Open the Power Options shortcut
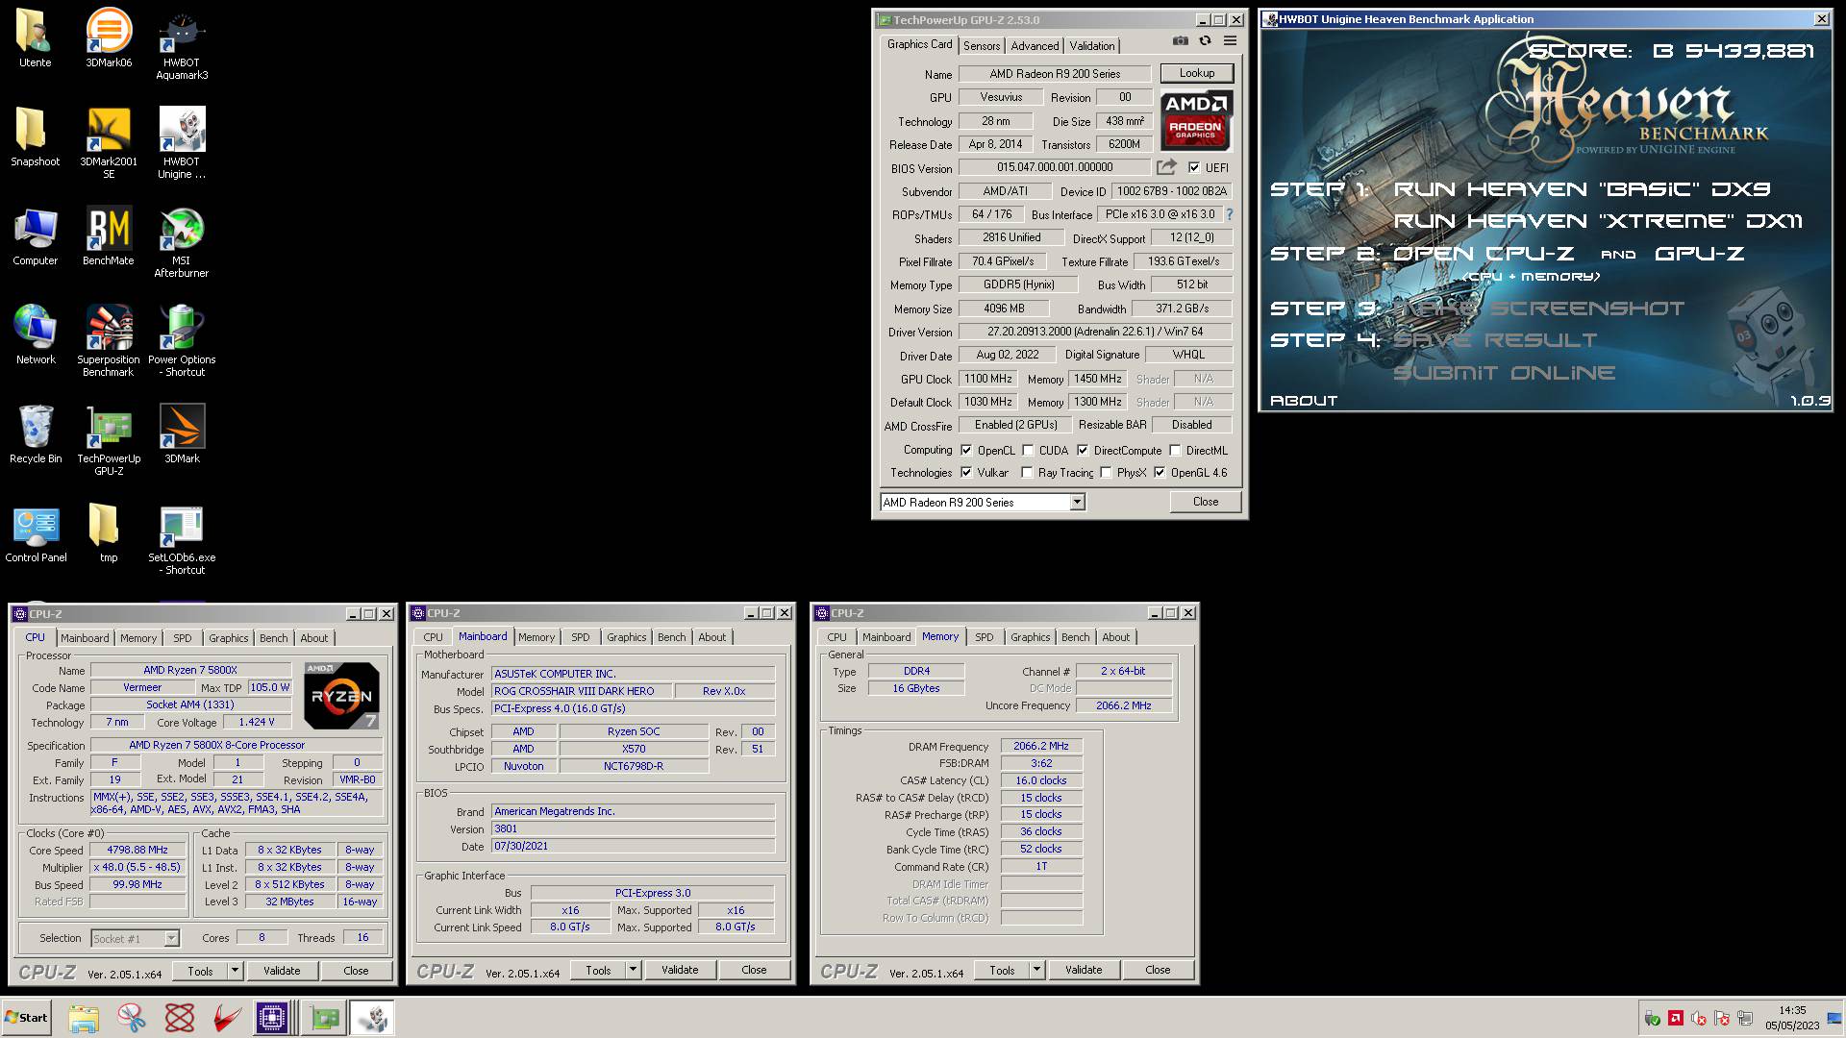The width and height of the screenshot is (1846, 1038). (x=182, y=341)
